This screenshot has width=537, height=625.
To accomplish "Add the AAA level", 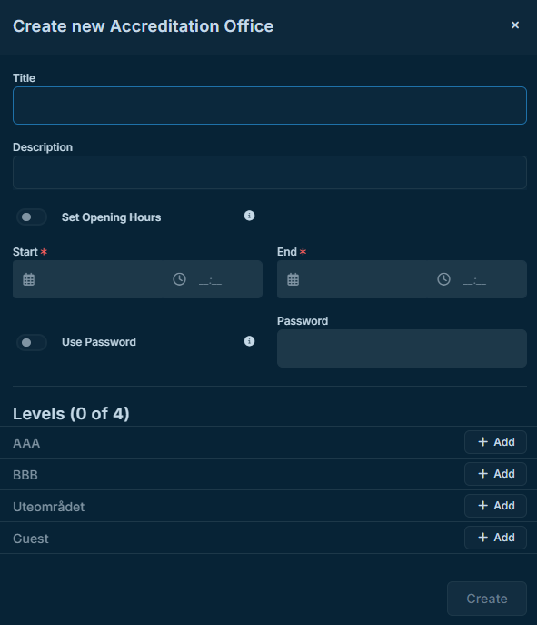I will (x=495, y=442).
